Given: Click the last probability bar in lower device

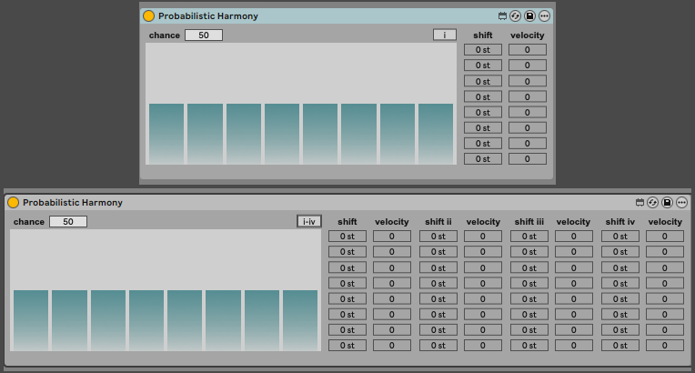Looking at the screenshot, I should (300, 319).
